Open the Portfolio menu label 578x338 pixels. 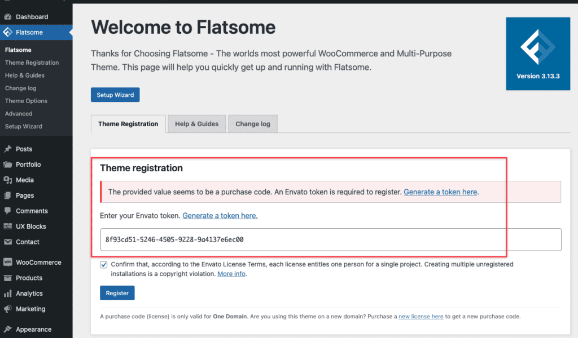coord(28,164)
